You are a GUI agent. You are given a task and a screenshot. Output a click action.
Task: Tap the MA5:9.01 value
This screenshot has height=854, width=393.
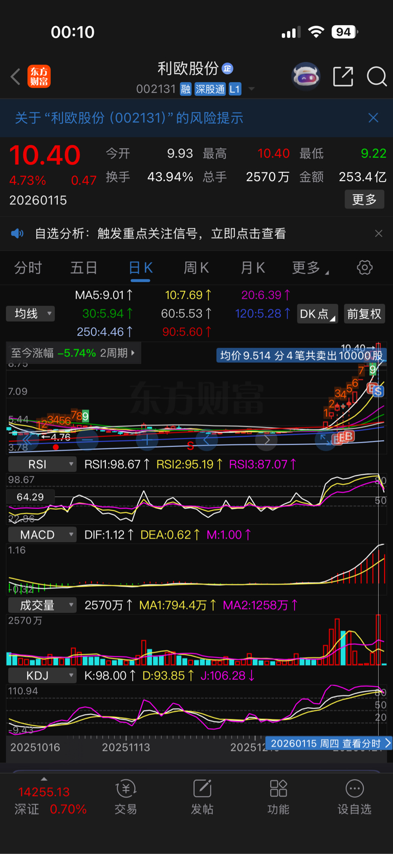[x=104, y=295]
